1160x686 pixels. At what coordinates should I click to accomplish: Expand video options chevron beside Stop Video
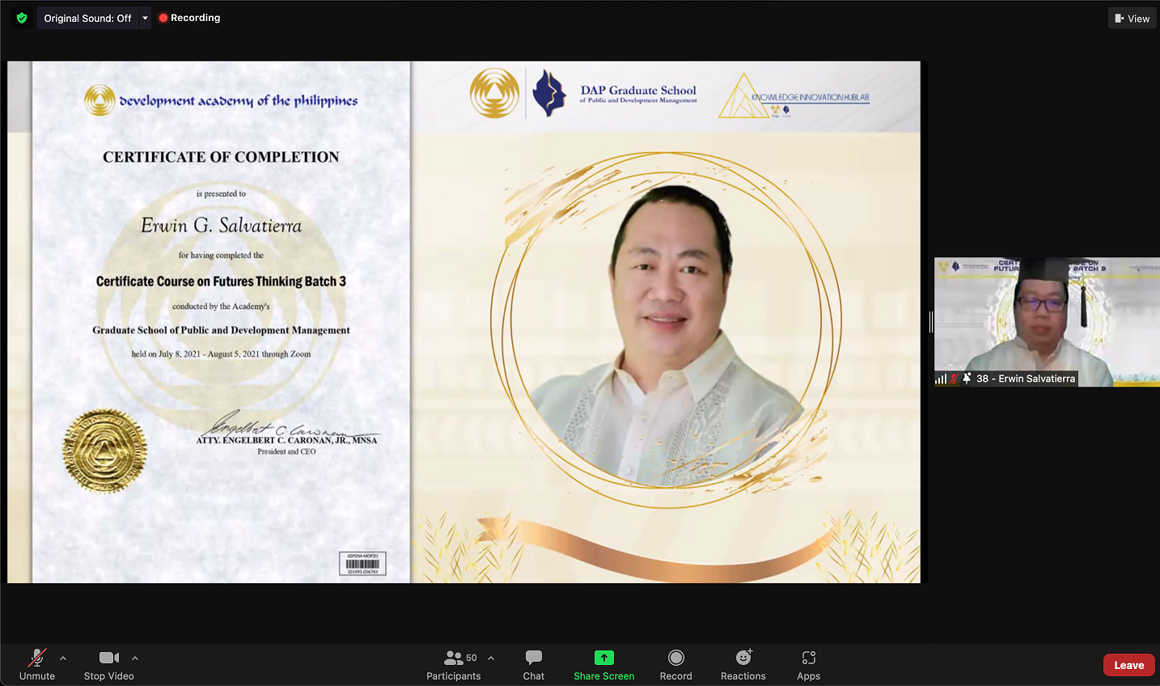(x=135, y=658)
